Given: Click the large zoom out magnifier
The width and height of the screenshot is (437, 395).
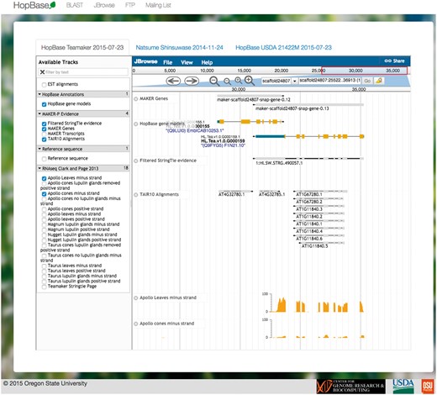Looking at the screenshot, I should (214, 81).
